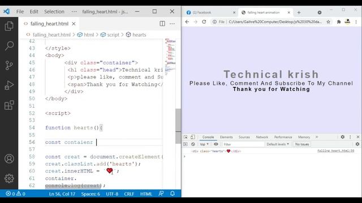Reload the Chrome page

pyautogui.click(x=204, y=21)
